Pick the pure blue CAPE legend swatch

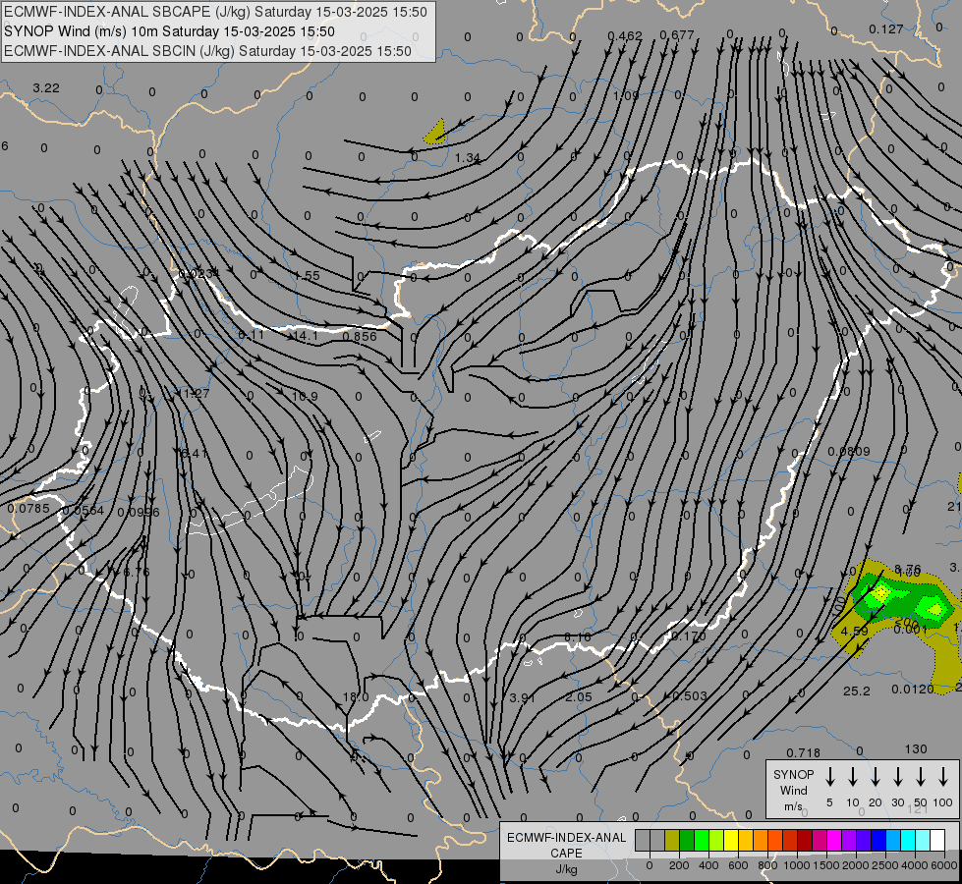tap(877, 841)
